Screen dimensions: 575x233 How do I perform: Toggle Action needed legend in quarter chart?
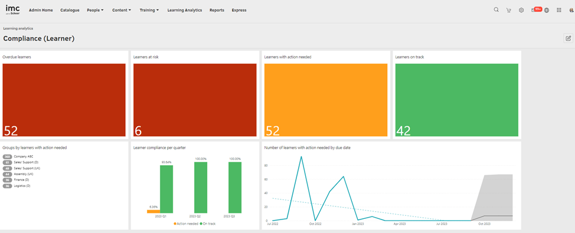click(x=186, y=224)
